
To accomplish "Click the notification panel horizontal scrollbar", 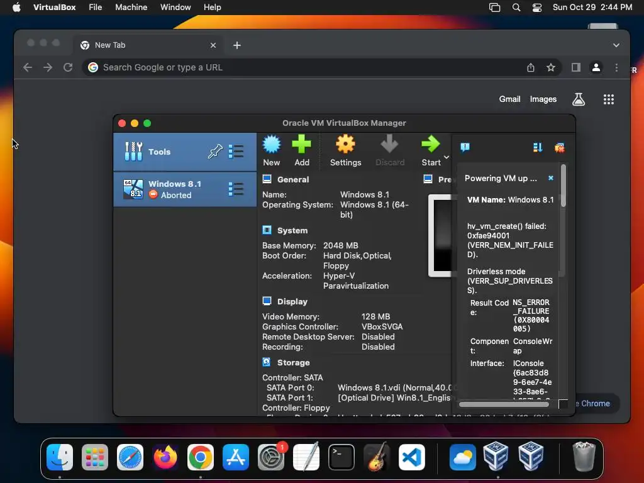I will coord(504,404).
